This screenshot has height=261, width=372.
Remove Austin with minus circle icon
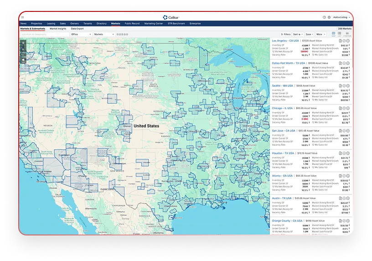348,198
